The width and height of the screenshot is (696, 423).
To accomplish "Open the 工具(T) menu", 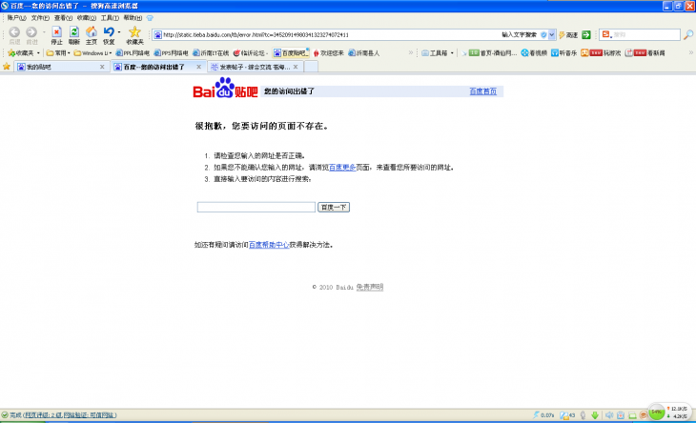I will click(107, 17).
